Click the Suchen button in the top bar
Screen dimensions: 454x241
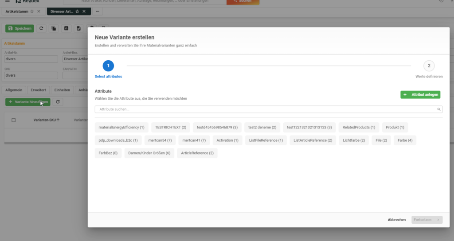(243, 1)
